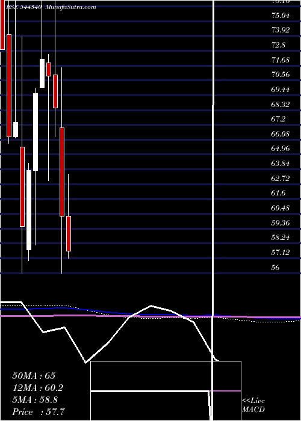Viewport: 301px width, 421px height.
Task: Click the 60.48 price axis label
Action: (281, 209)
